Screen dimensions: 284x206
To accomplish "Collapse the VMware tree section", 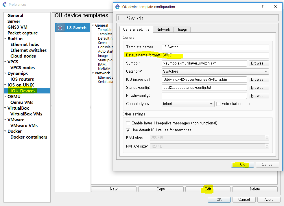I will tap(5, 120).
